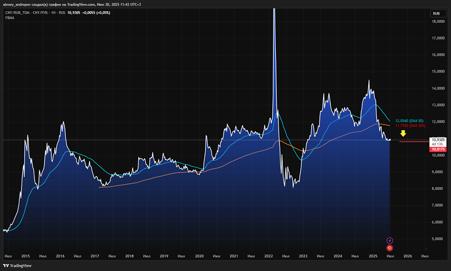Click the 2022 label on time axis
This screenshot has width=451, height=271.
pyautogui.click(x=268, y=256)
